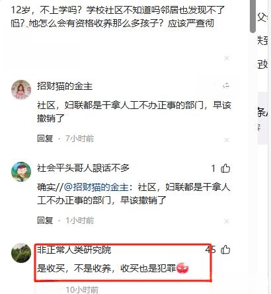Click the 7小时前 timestamp
Viewport: 271px width, 294px height.
pyautogui.click(x=80, y=139)
